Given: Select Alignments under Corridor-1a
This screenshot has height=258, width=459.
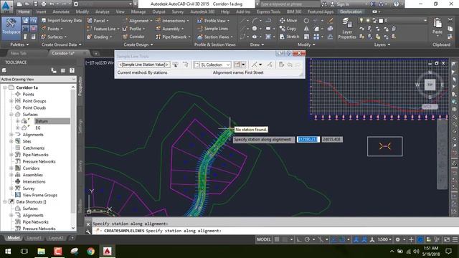Looking at the screenshot, I should (x=33, y=135).
